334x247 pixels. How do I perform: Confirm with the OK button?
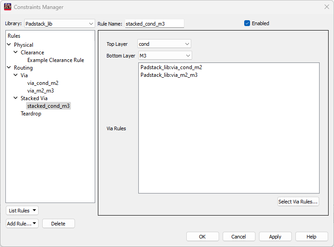pos(202,237)
